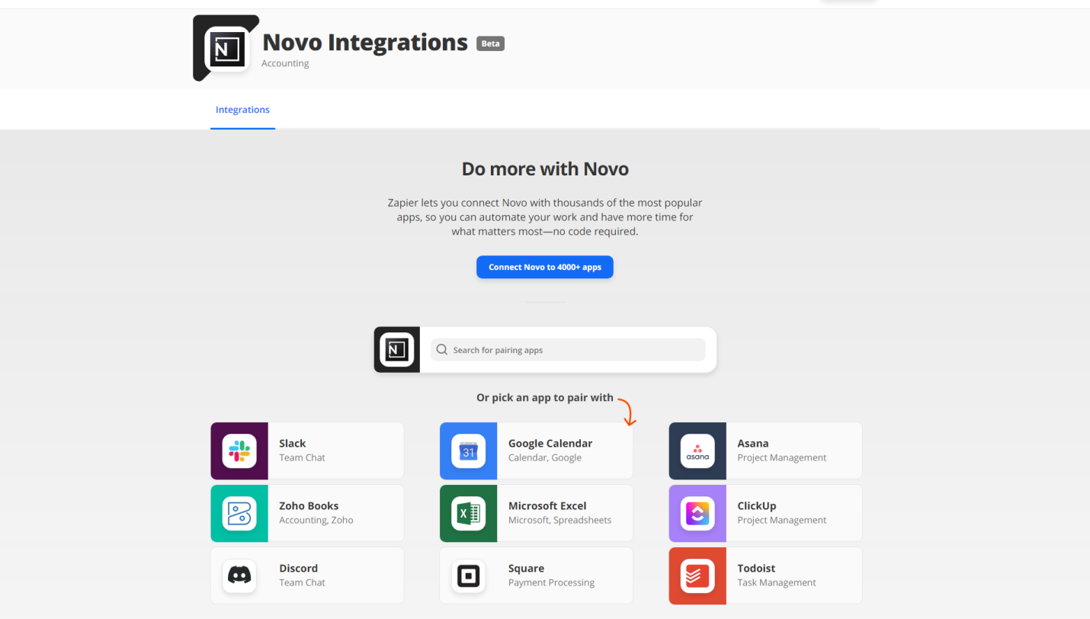1090x619 pixels.
Task: Select the Google Calendar card title
Action: 550,444
